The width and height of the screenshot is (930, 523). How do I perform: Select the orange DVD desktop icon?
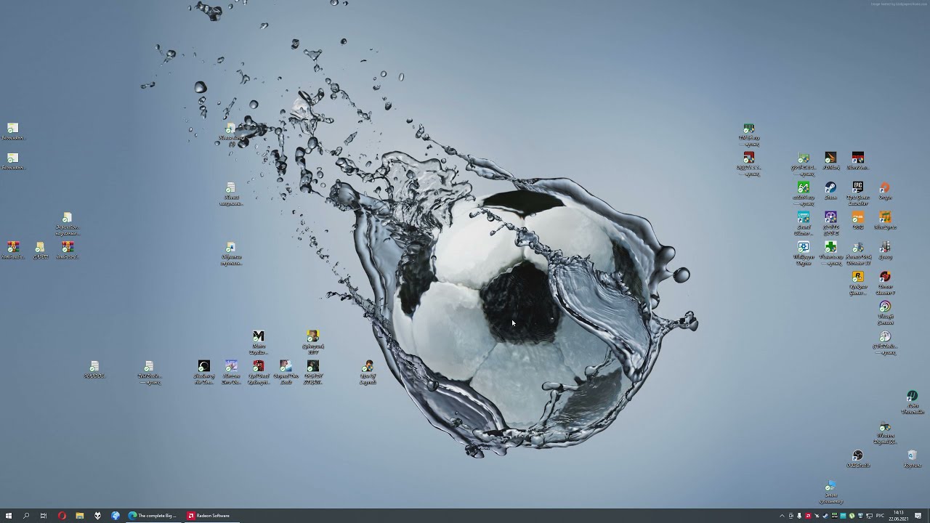pos(857,220)
